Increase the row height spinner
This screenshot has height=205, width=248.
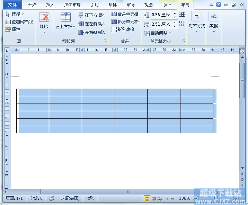coord(175,13)
